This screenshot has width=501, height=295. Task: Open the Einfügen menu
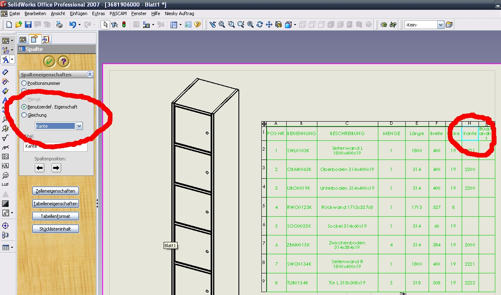pos(79,13)
